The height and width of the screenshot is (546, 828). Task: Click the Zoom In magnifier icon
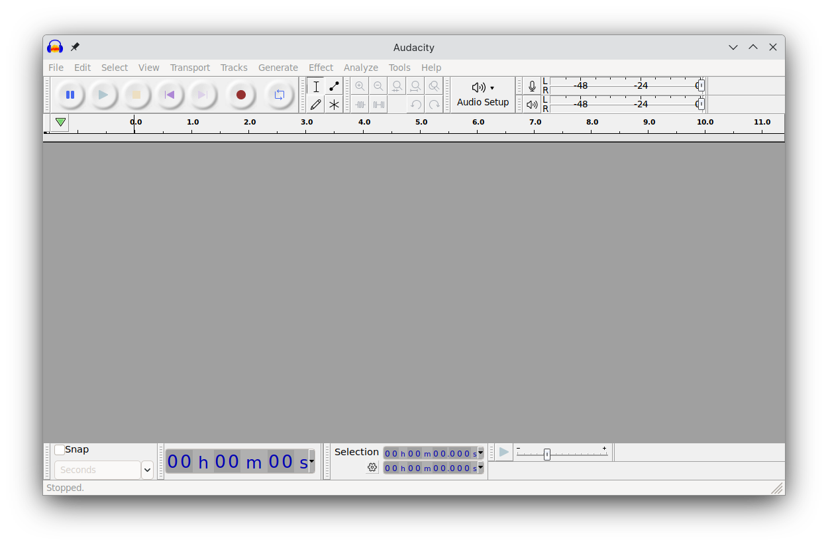[360, 85]
